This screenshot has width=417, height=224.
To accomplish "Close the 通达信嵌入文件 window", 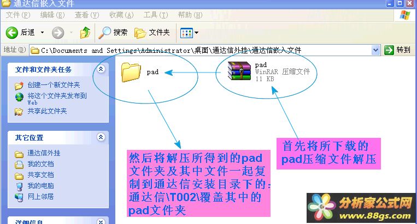I will click(x=409, y=3).
